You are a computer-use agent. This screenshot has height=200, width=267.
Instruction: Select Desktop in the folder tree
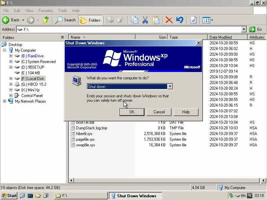click(x=15, y=45)
